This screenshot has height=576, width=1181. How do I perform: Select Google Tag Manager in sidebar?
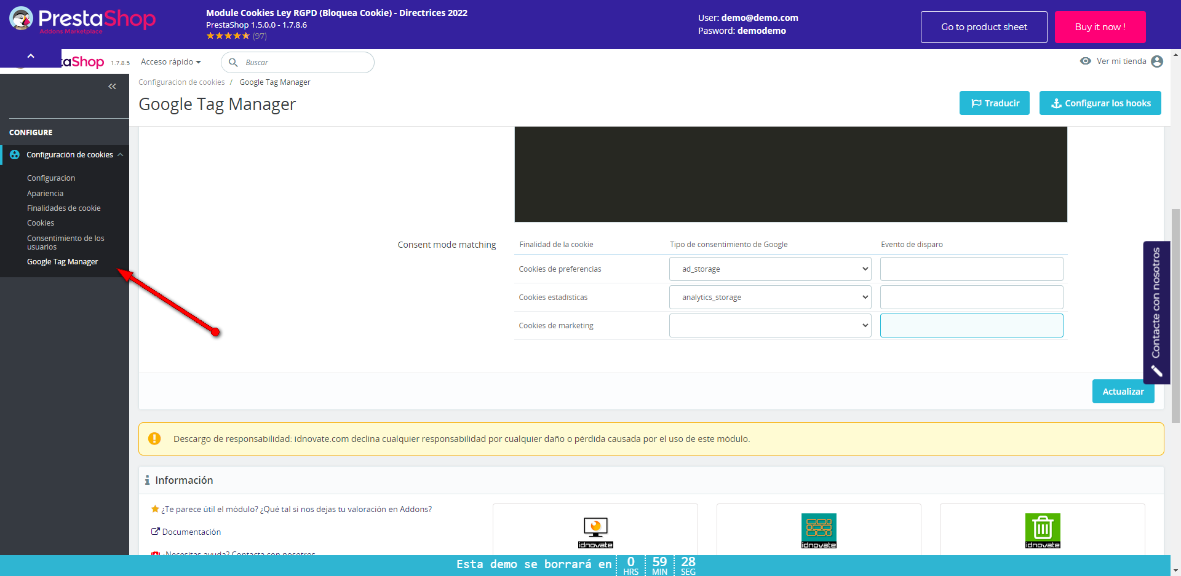click(x=63, y=262)
